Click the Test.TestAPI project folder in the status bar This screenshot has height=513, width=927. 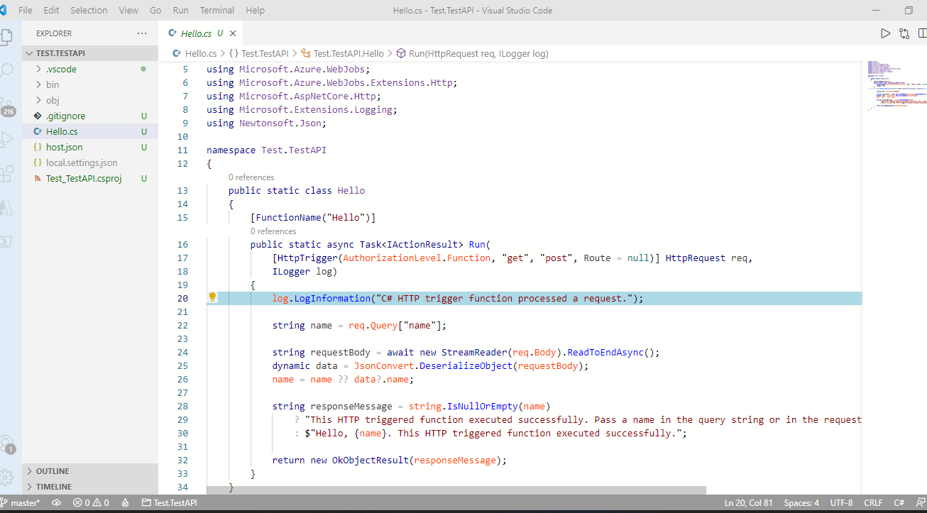point(170,502)
